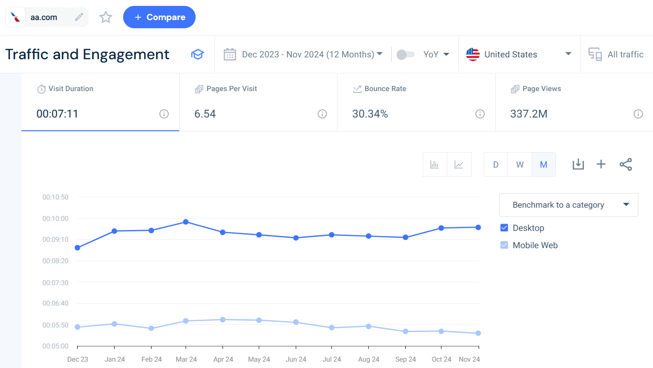
Task: Click the Compare button
Action: click(x=159, y=17)
